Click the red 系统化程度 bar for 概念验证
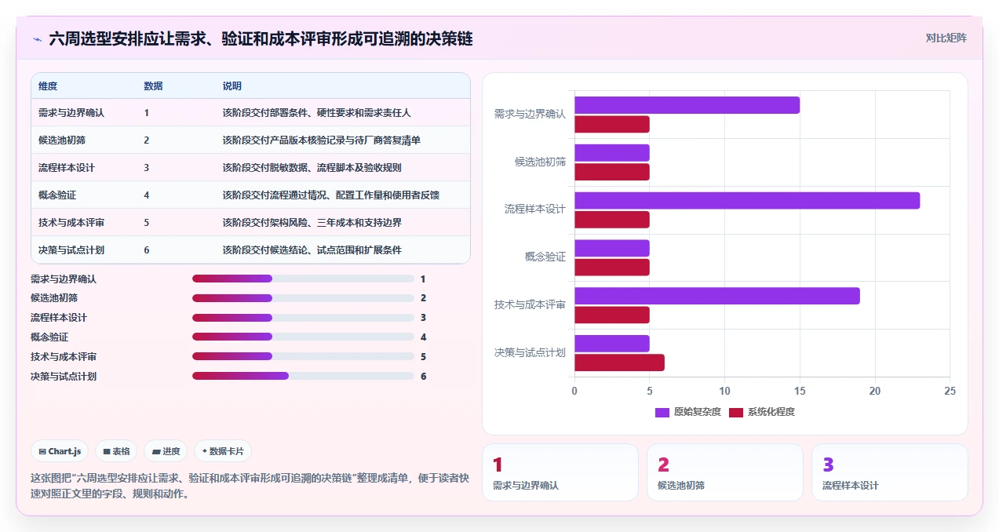 point(612,268)
